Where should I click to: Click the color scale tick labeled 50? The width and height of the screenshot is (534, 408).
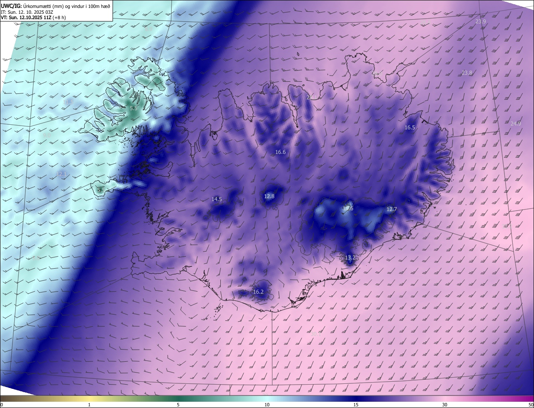(x=531, y=405)
